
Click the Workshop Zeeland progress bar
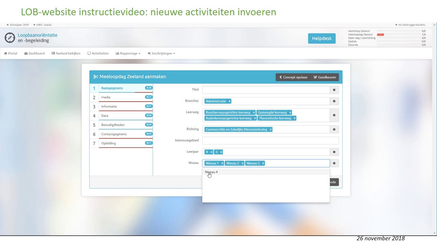pos(399,31)
